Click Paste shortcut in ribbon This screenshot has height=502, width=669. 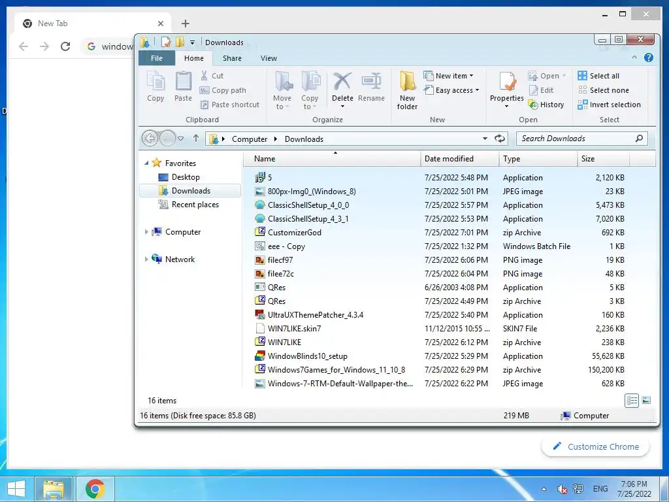pos(229,105)
